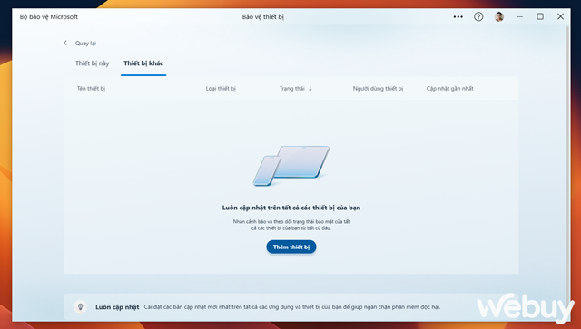
Task: Open the three-dots more options menu
Action: (458, 16)
